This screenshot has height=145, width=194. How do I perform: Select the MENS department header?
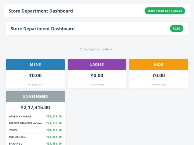[35, 64]
